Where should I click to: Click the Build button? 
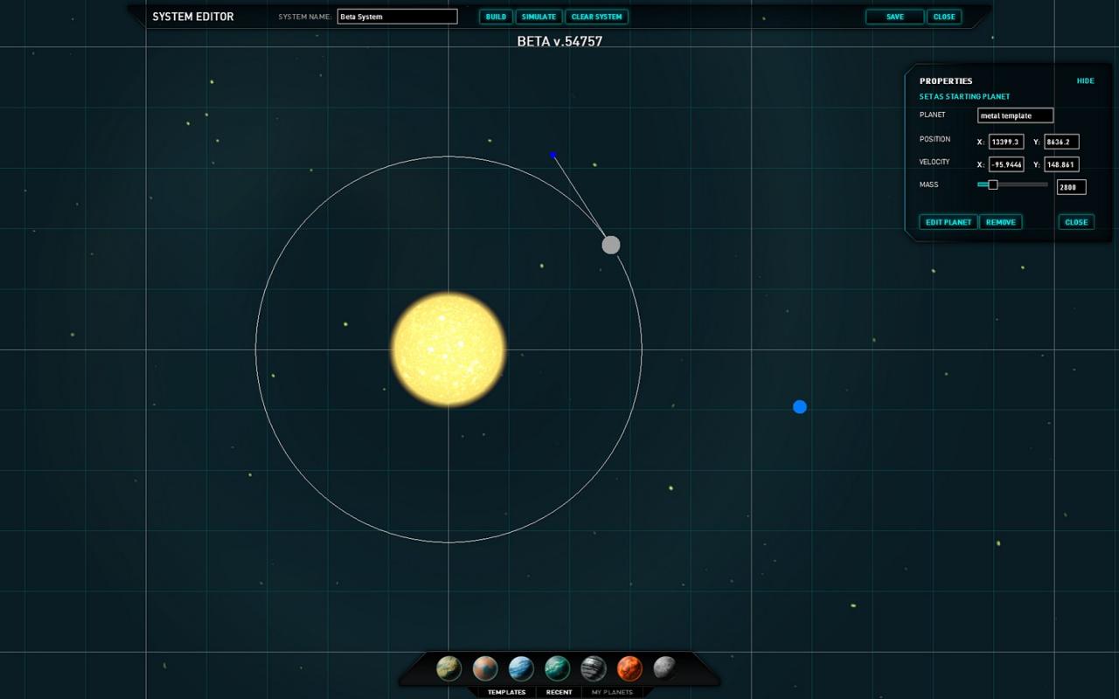coord(496,17)
